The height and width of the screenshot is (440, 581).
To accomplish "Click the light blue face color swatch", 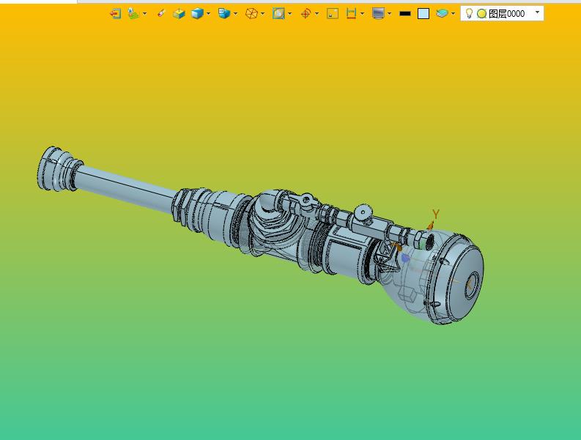I will [423, 14].
